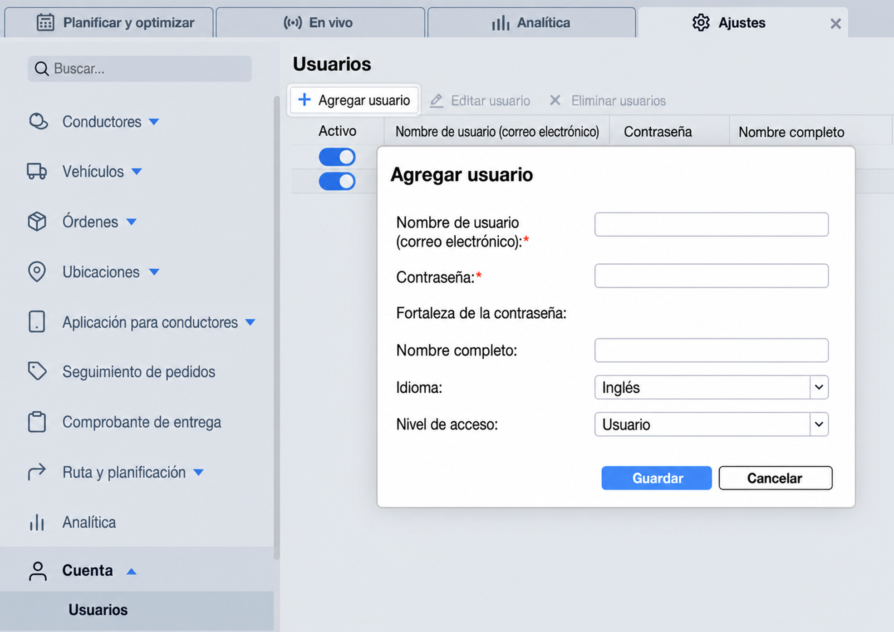Click the Nombre completo input field
The height and width of the screenshot is (632, 894).
[711, 350]
